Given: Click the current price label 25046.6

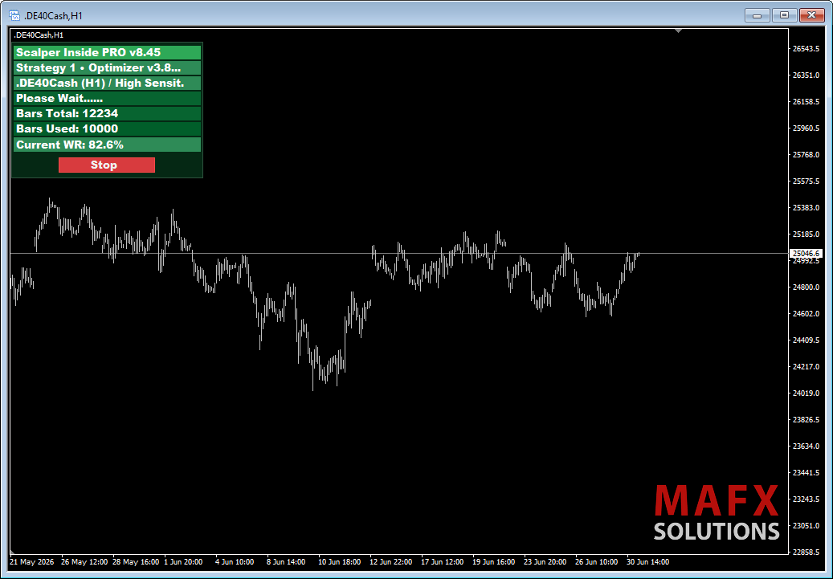Looking at the screenshot, I should point(806,254).
